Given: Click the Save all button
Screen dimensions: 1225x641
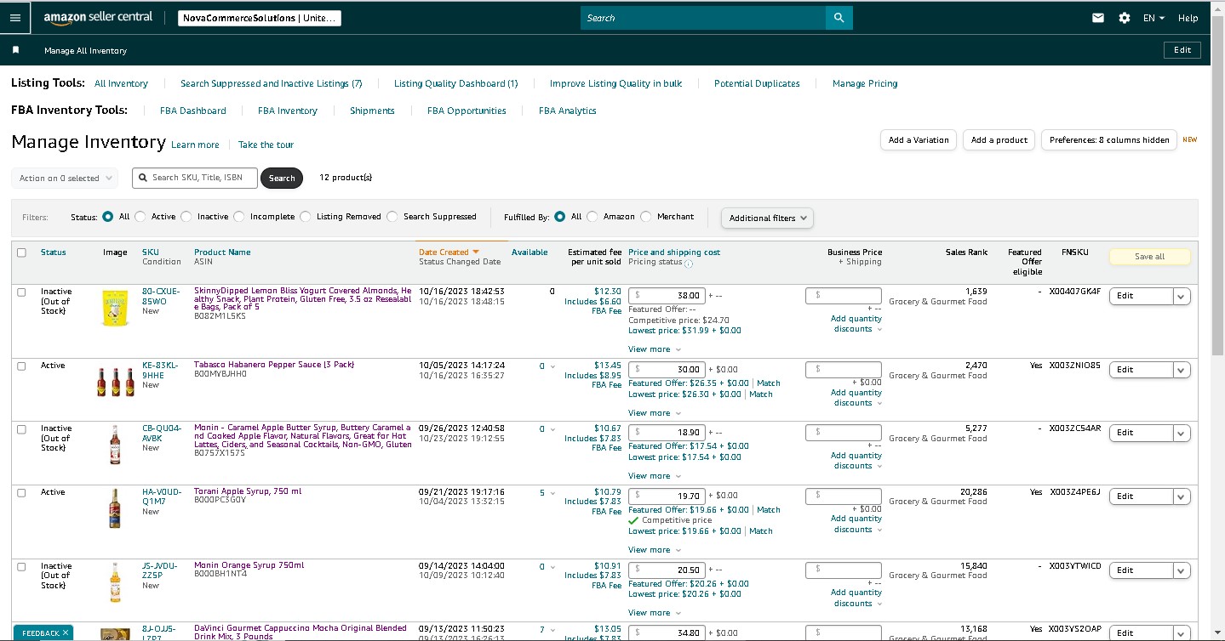Looking at the screenshot, I should pyautogui.click(x=1149, y=256).
